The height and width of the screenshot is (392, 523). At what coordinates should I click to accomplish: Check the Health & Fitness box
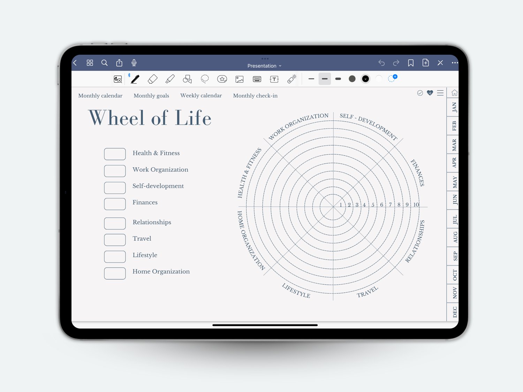(x=115, y=154)
